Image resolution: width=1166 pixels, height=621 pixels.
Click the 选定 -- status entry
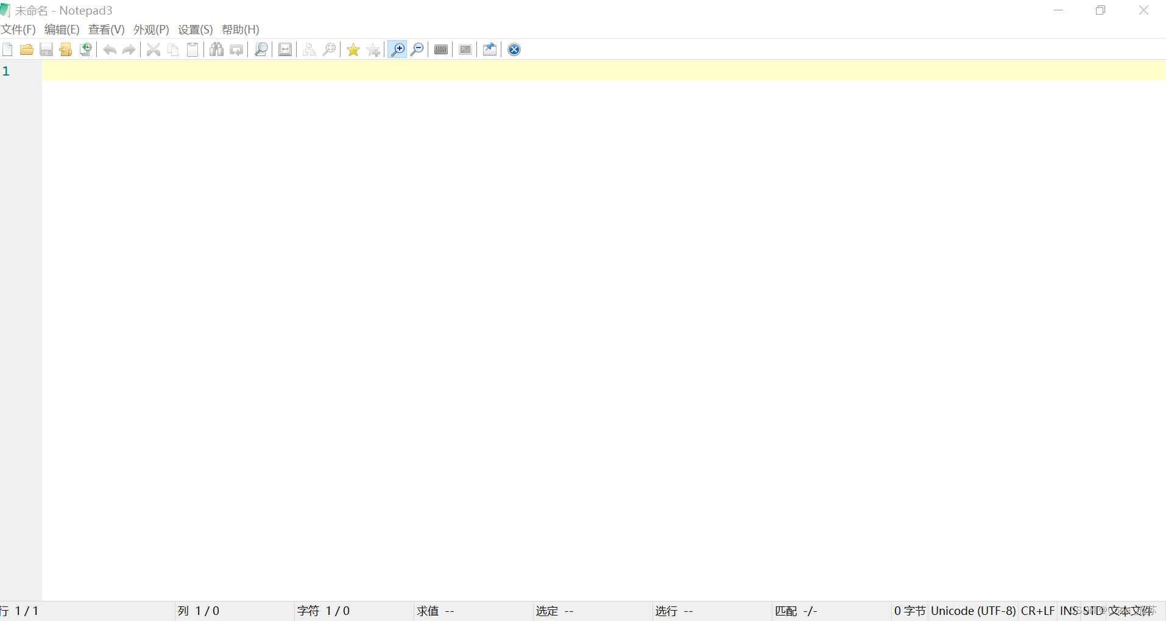pyautogui.click(x=555, y=611)
